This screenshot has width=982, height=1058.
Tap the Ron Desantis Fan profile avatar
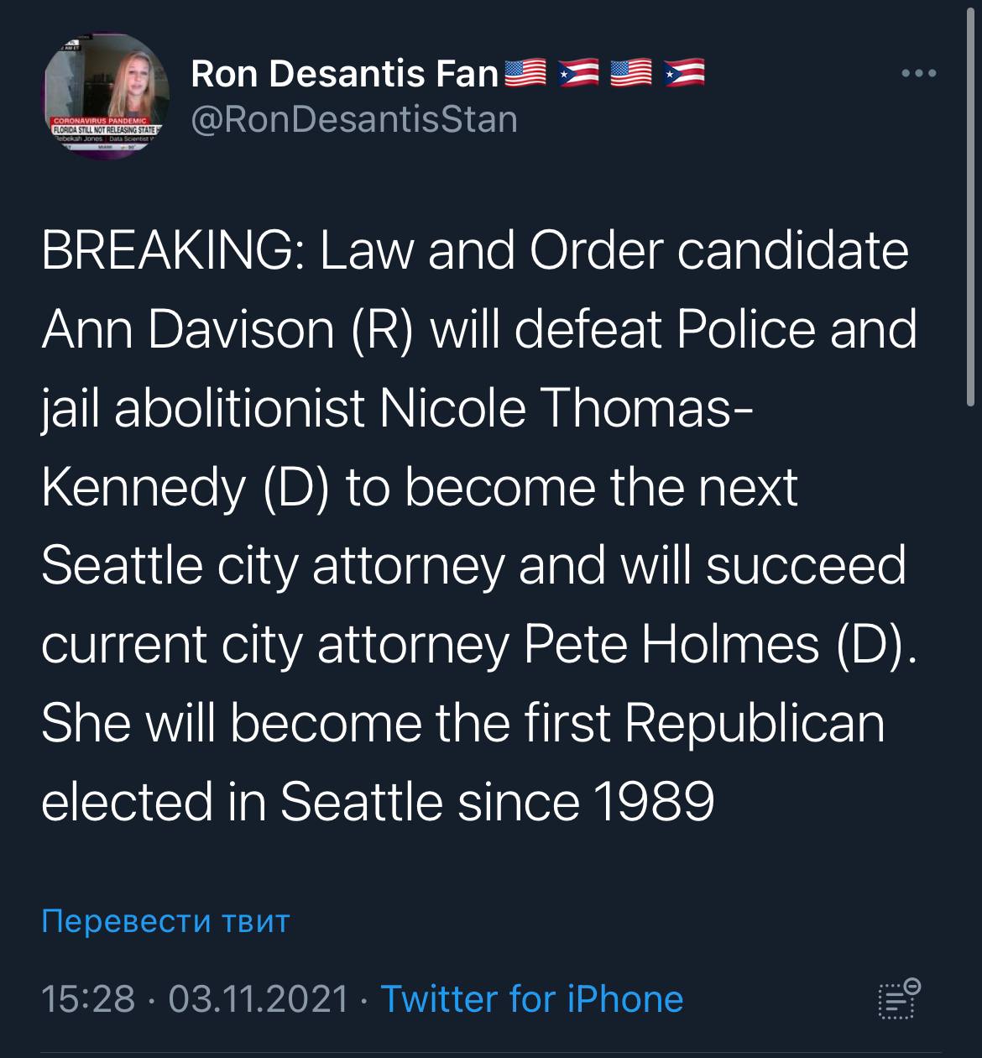pos(104,96)
